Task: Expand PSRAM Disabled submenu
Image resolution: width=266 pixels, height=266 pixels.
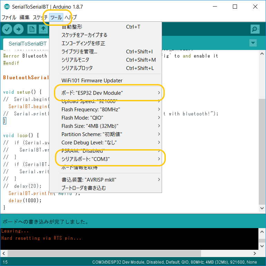Action: pos(105,151)
